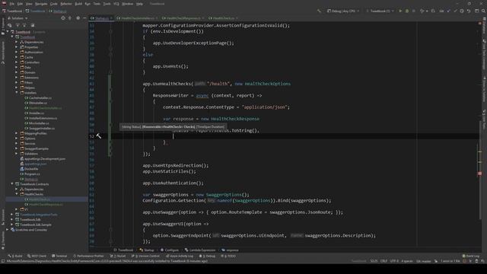Click the Git master branch widget

click(424, 261)
